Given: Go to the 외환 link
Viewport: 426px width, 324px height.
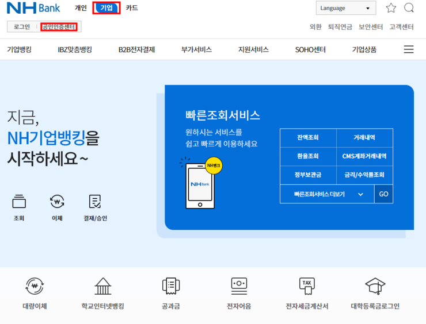Looking at the screenshot, I should [315, 27].
